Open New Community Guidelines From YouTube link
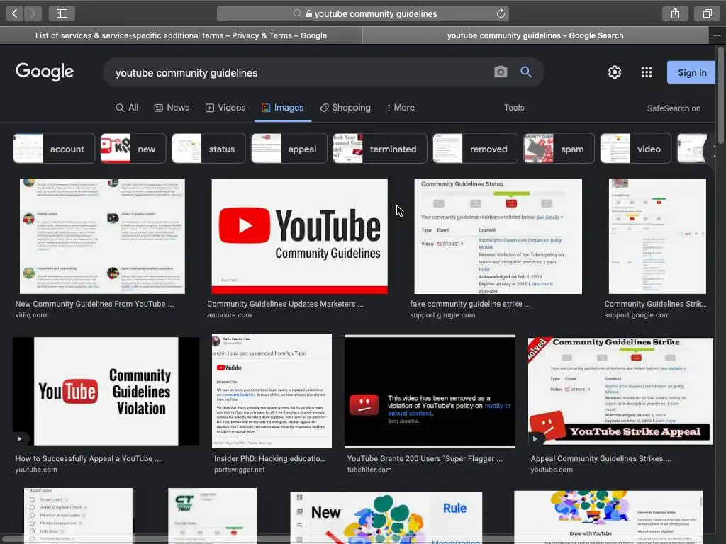The image size is (726, 544). tap(94, 304)
